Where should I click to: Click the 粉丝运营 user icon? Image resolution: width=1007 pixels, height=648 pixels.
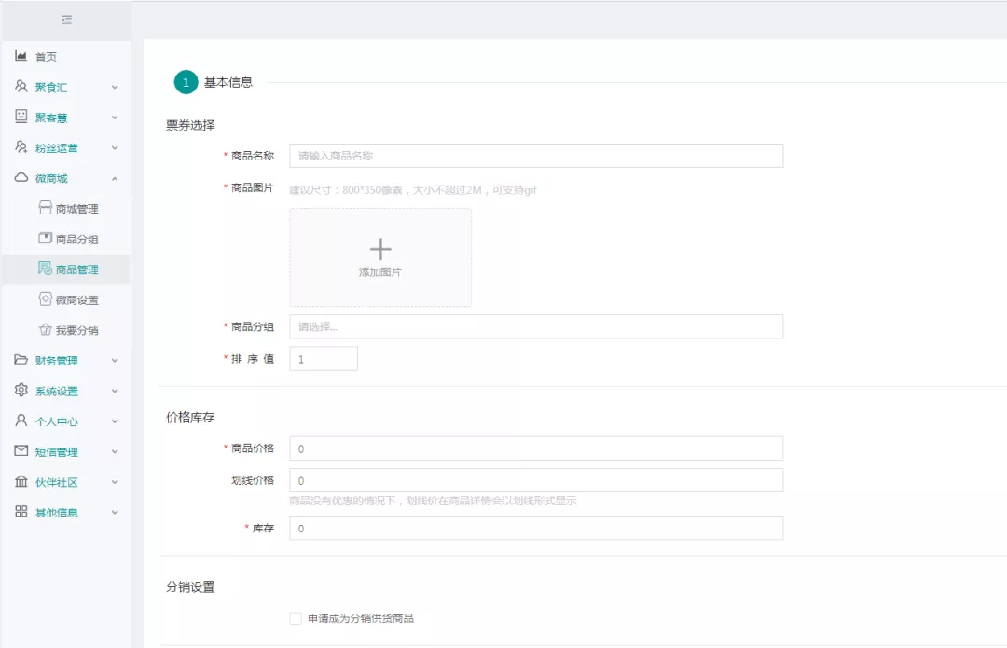tap(21, 147)
